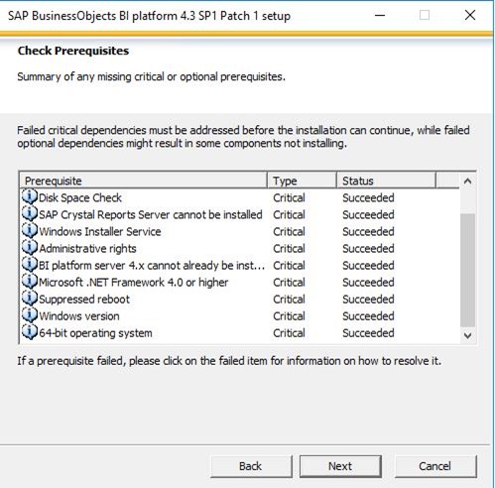The image size is (495, 488).
Task: Click the info icon beside Disk Space Check
Action: point(30,196)
